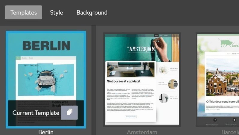The width and height of the screenshot is (239, 135).
Task: Open the Templates tab
Action: [23, 13]
